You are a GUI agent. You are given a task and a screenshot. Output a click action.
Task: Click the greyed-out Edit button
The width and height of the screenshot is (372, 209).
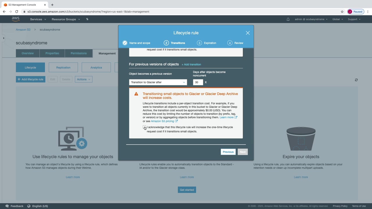pos(53,79)
